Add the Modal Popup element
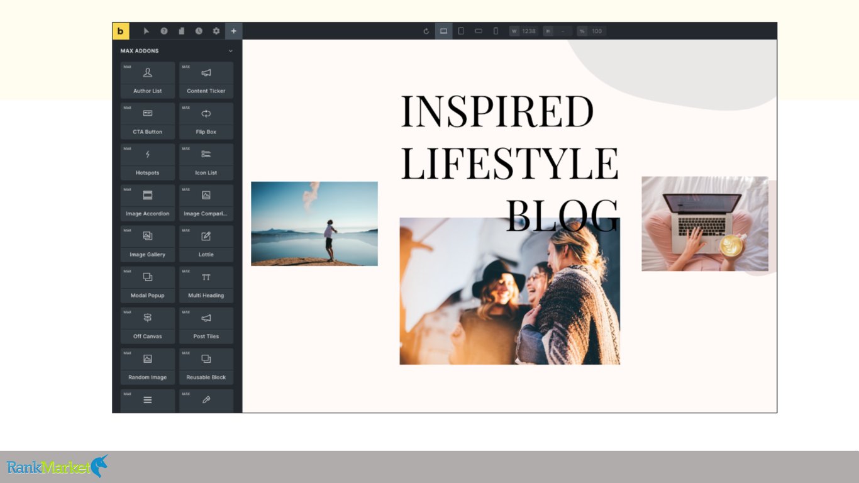Screen dimensions: 859x483 (x=148, y=284)
